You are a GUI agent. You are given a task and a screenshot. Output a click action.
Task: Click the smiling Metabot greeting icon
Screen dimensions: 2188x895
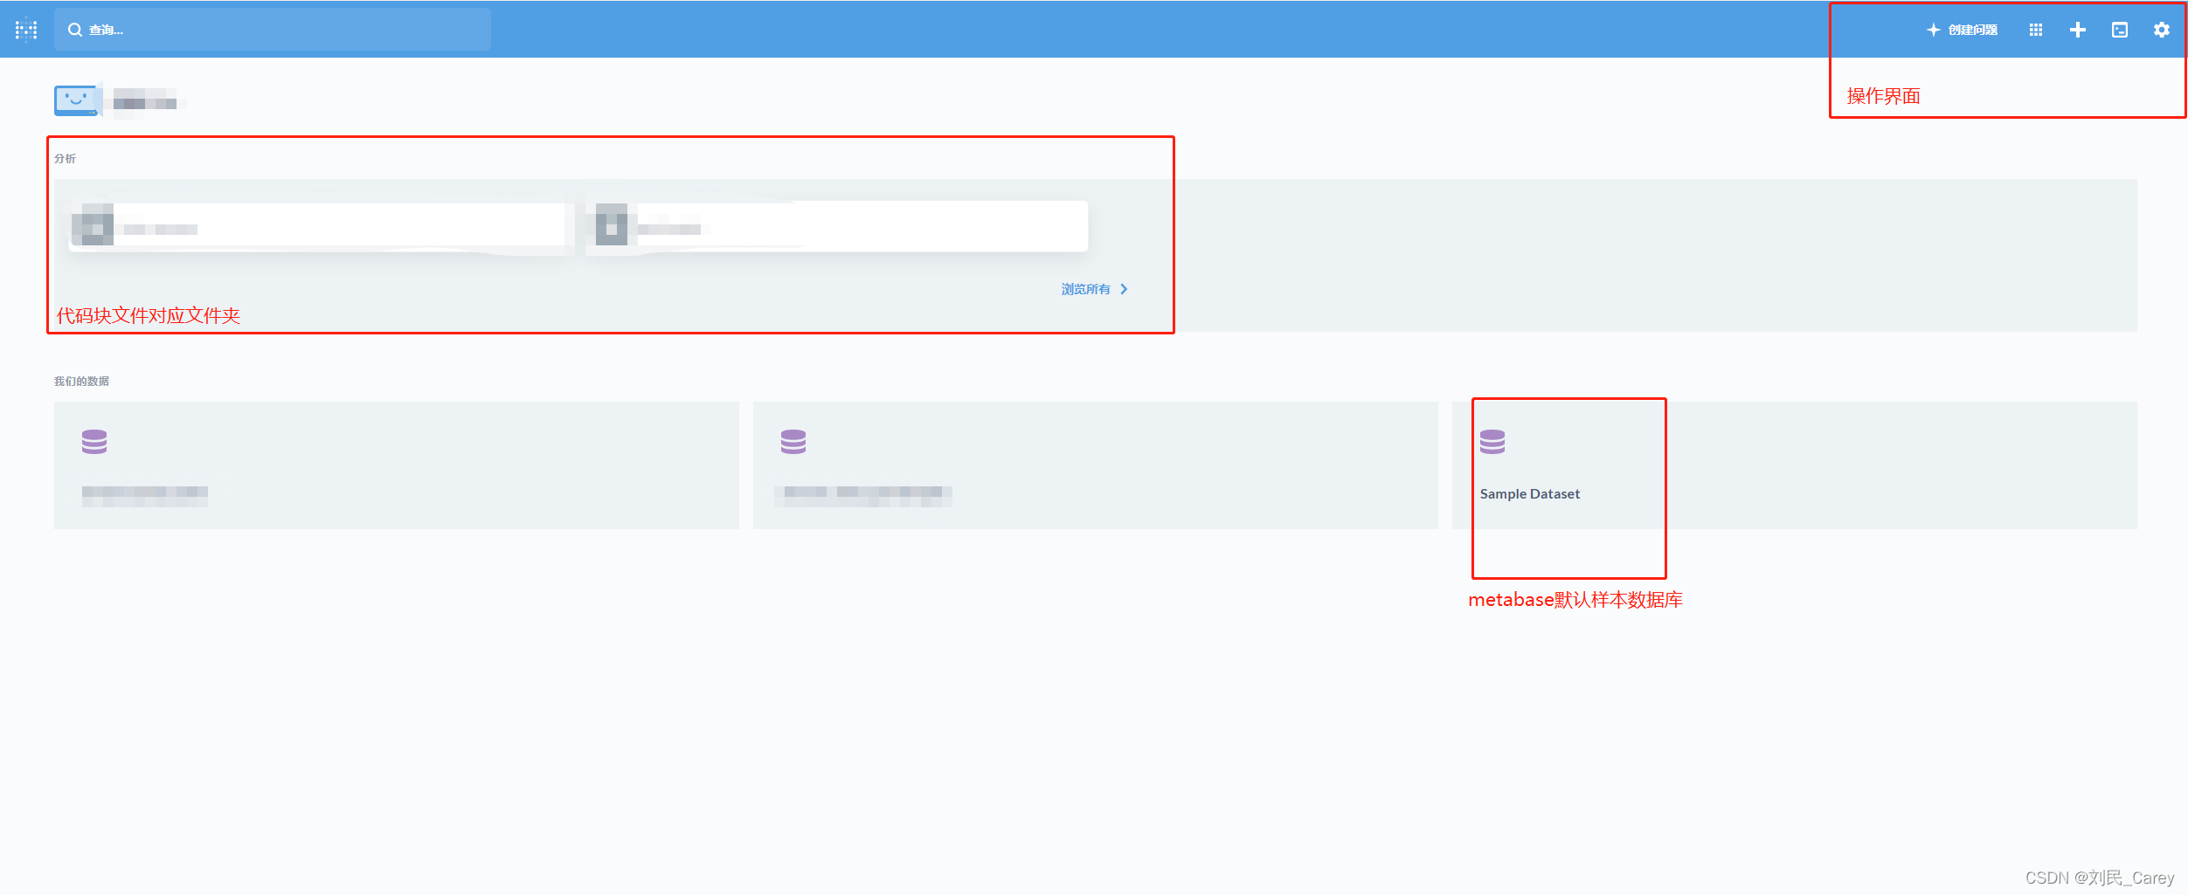point(77,100)
